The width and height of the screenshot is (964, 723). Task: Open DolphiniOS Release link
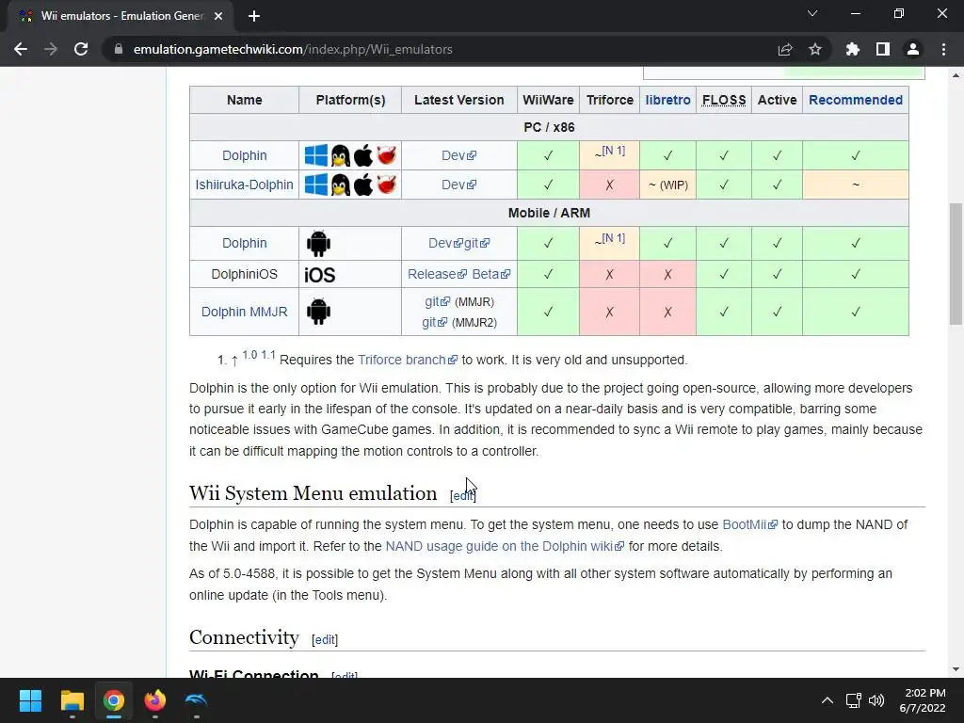[437, 274]
